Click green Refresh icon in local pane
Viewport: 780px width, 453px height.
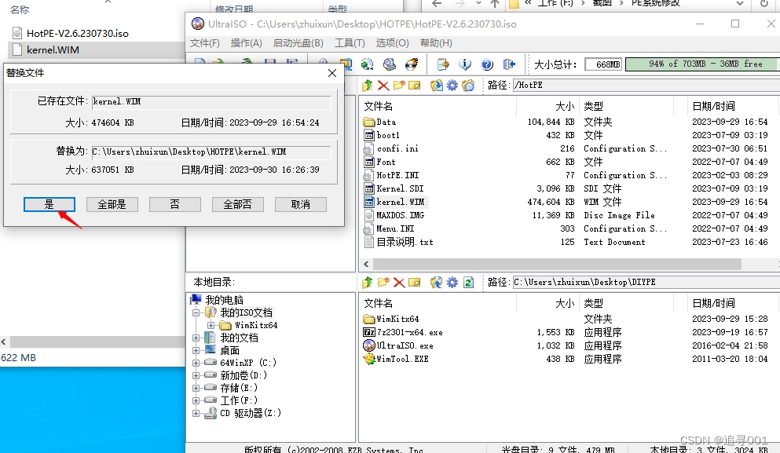tap(468, 283)
